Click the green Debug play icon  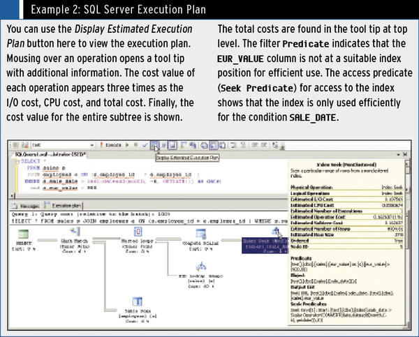[x=127, y=145]
